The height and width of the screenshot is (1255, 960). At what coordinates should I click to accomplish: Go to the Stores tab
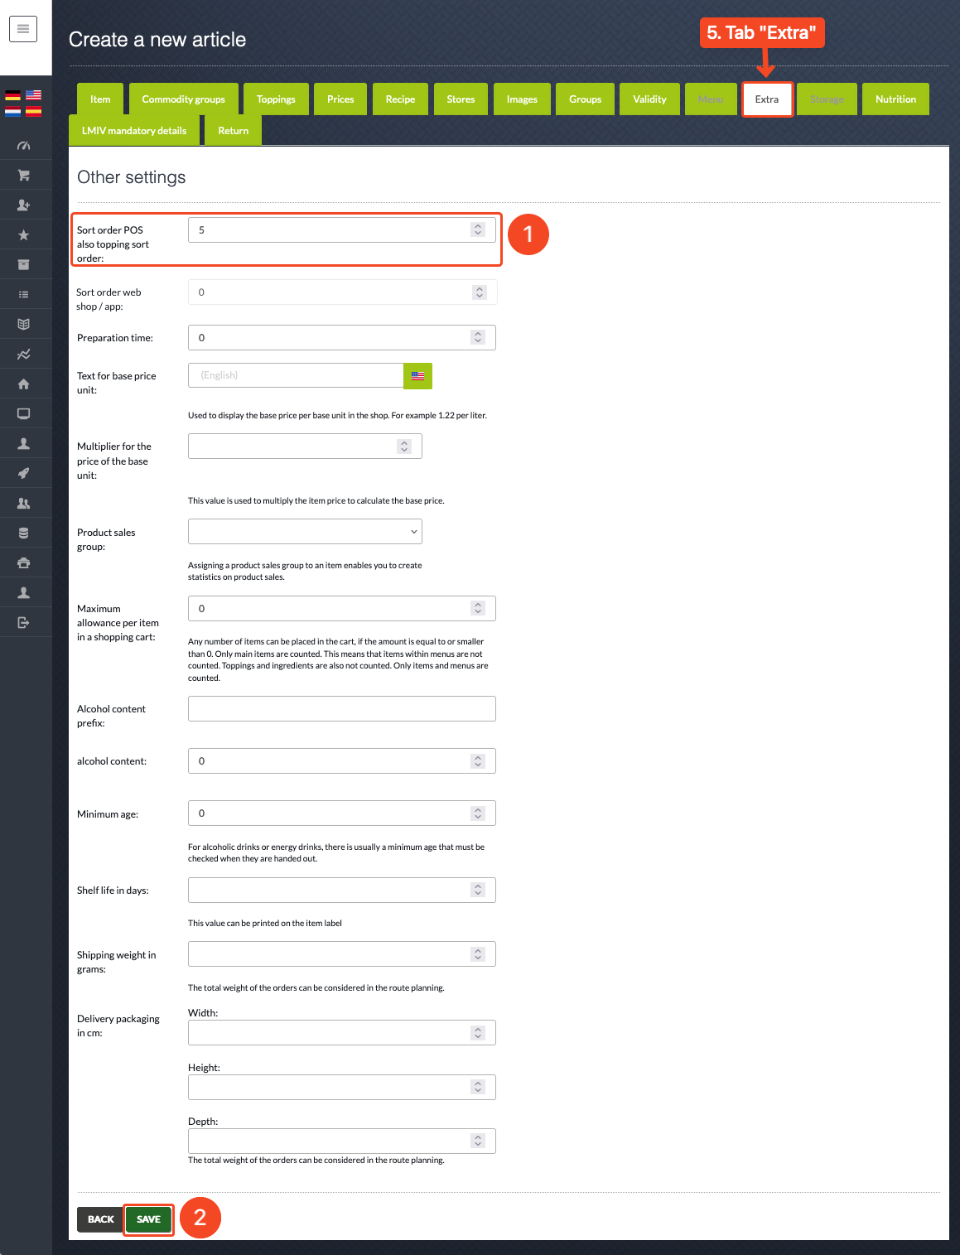pyautogui.click(x=461, y=99)
